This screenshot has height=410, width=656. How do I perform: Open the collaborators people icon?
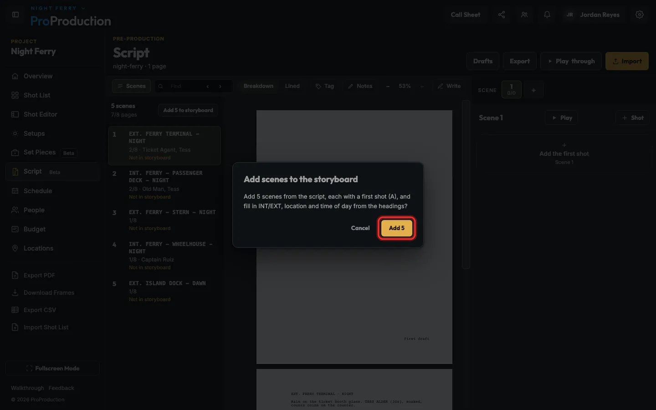[524, 15]
